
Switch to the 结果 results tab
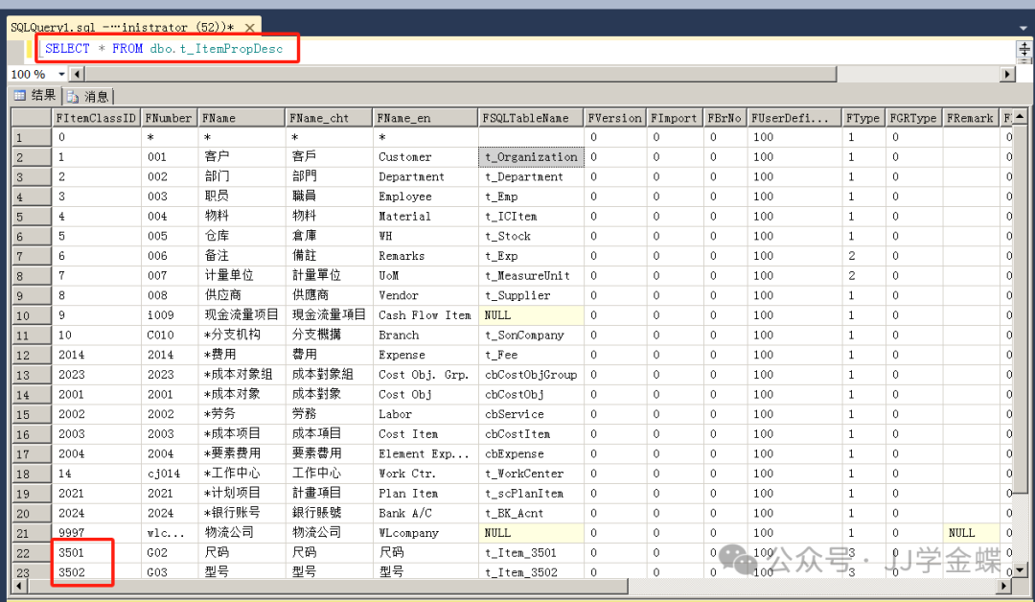pos(34,96)
